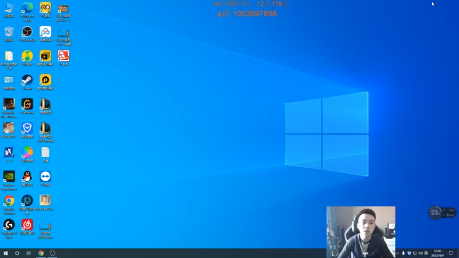Switch to Chrome on the taskbar
This screenshot has width=459, height=258.
tap(41, 253)
